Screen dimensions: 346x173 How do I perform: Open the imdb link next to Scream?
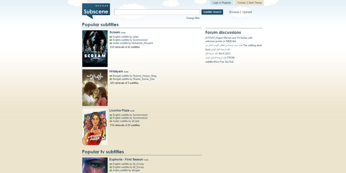point(123,33)
